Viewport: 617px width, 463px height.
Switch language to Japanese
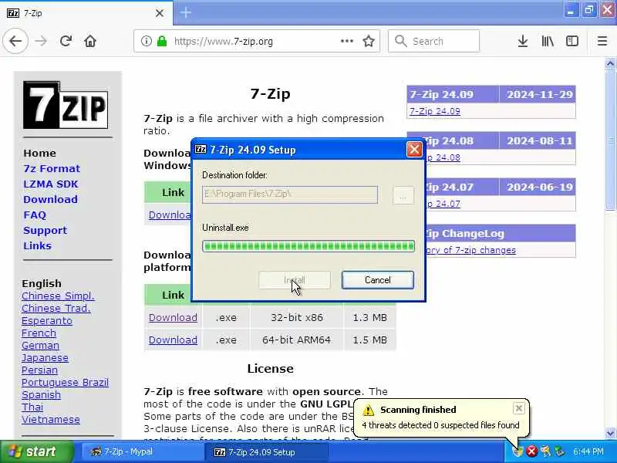tap(45, 358)
